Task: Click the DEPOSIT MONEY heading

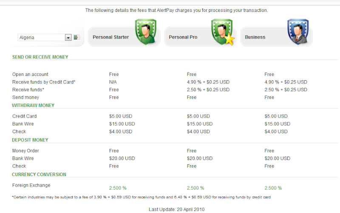Action: coord(30,140)
